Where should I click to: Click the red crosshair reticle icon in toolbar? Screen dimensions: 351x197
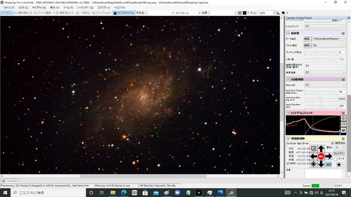pos(245,13)
